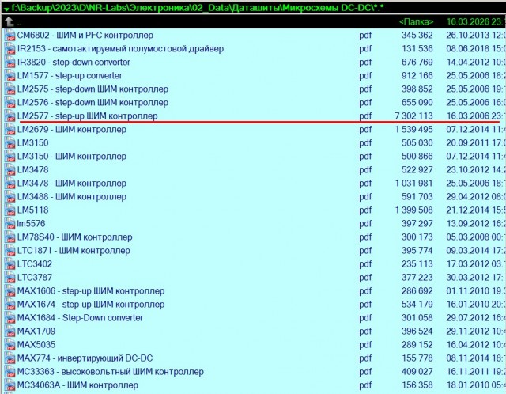
Task: Select file 'LTC3787'
Action: coord(35,278)
